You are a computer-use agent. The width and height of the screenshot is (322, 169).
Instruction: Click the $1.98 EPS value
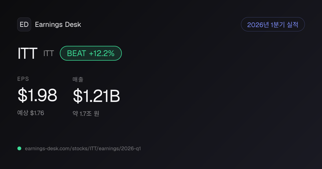[x=37, y=95]
